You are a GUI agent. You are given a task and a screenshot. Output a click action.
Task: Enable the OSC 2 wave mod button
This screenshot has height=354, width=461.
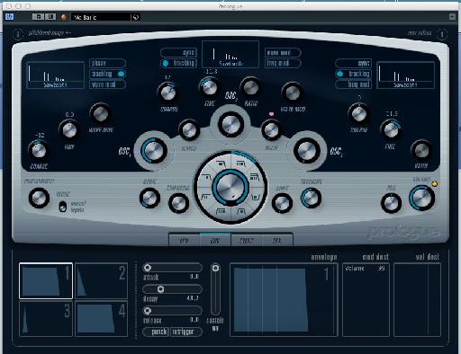(x=283, y=52)
